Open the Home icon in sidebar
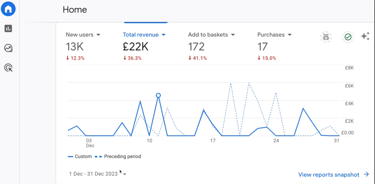The width and height of the screenshot is (375, 184). click(x=8, y=9)
